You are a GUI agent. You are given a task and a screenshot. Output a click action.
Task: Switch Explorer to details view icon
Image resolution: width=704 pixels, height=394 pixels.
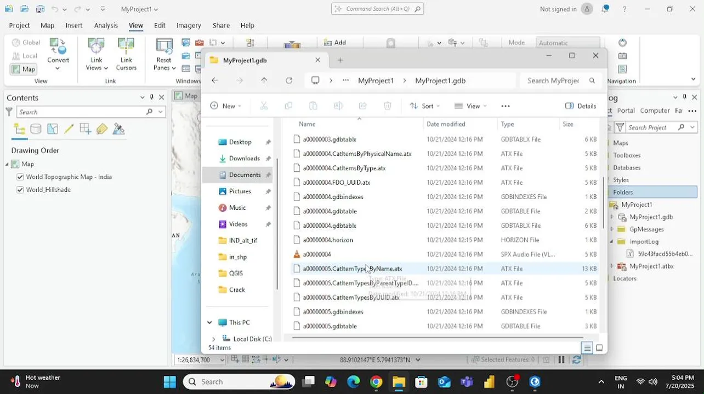(587, 348)
